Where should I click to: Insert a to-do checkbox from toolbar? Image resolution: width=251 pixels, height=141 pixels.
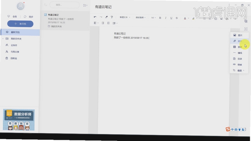pos(216,19)
